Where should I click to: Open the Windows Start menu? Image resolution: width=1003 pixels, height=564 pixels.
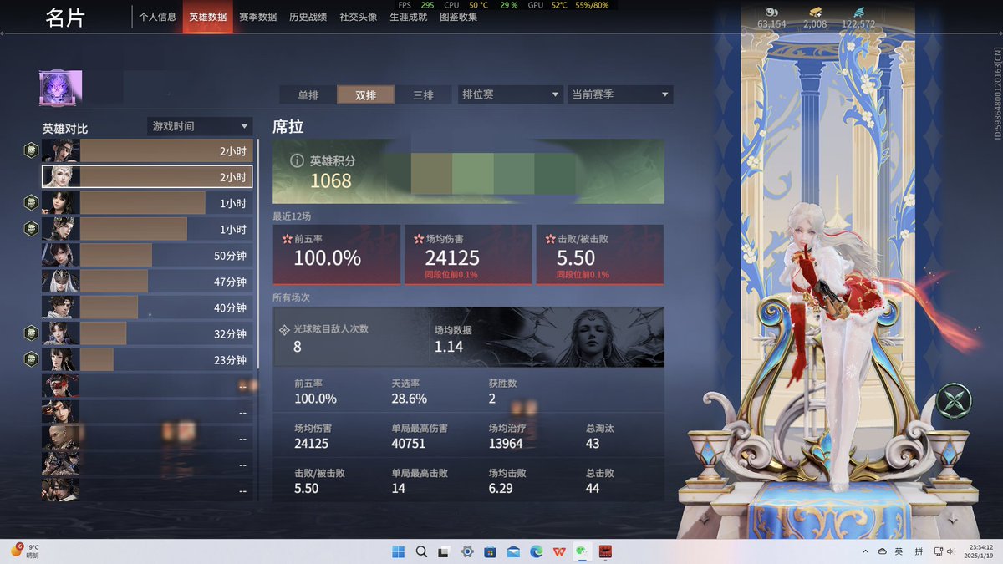tap(398, 551)
